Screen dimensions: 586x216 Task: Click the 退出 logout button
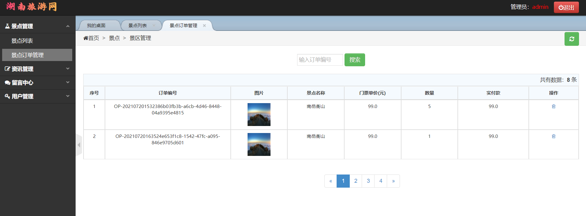[x=566, y=7]
